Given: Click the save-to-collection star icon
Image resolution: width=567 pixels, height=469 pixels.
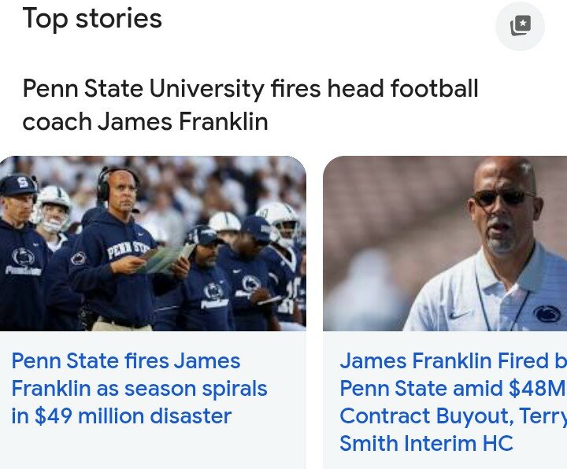Looking at the screenshot, I should (520, 26).
